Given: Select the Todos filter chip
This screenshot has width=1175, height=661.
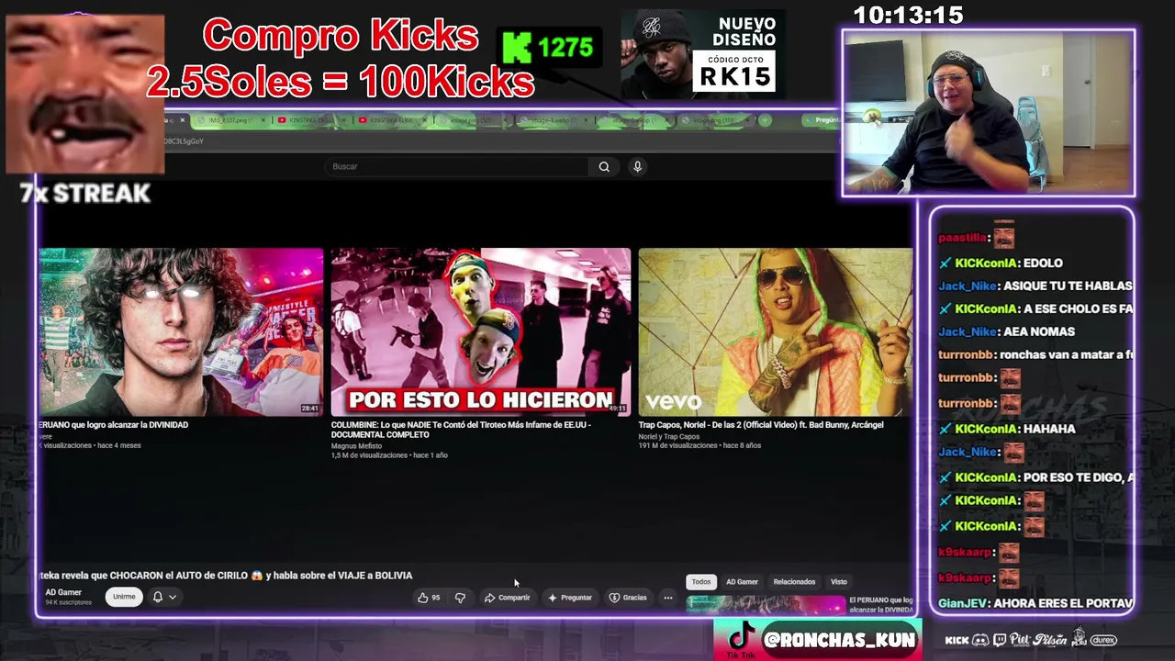Looking at the screenshot, I should [701, 582].
